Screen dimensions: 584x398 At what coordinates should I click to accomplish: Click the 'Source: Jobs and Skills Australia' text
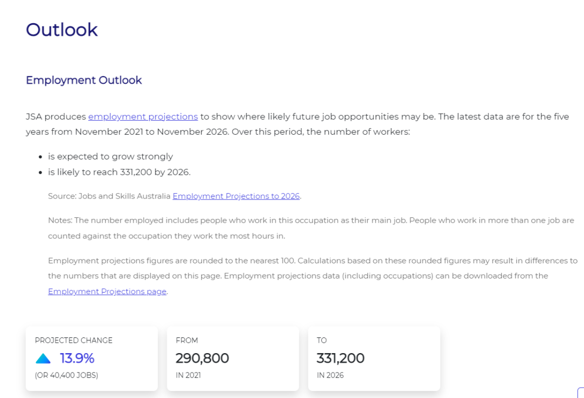(x=109, y=196)
